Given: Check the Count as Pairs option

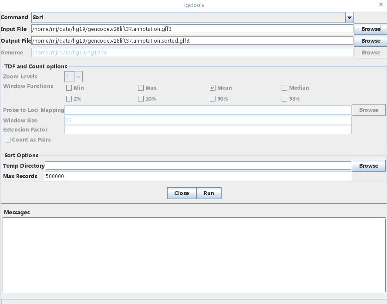Looking at the screenshot, I should (8, 139).
